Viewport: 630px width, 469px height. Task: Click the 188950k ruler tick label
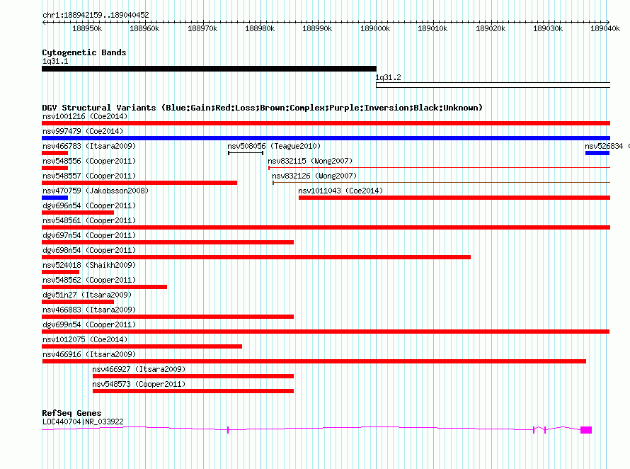(87, 28)
